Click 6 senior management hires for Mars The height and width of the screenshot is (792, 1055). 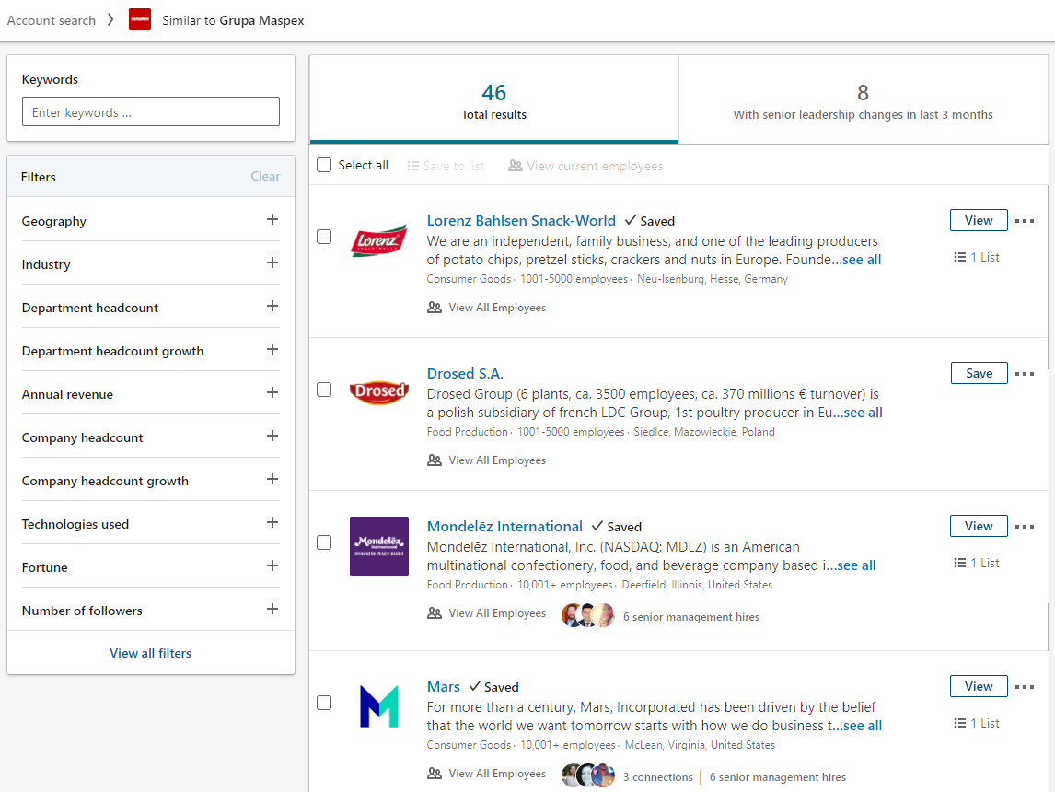coord(777,776)
